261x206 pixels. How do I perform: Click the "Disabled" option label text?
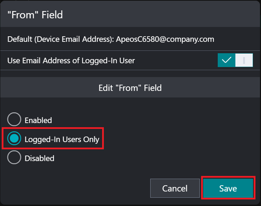pyautogui.click(x=39, y=158)
